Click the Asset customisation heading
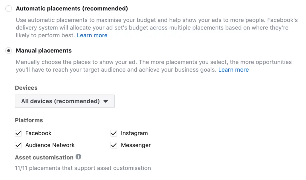The height and width of the screenshot is (180, 306). (44, 157)
